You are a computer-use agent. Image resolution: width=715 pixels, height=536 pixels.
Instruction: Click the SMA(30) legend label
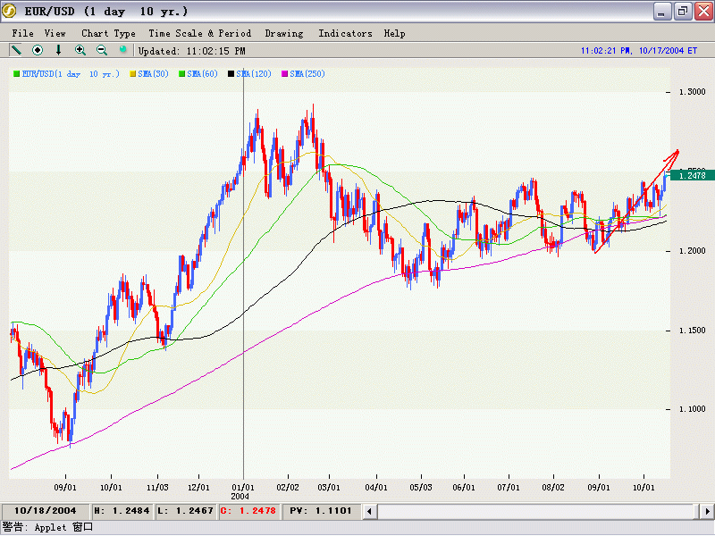156,73
